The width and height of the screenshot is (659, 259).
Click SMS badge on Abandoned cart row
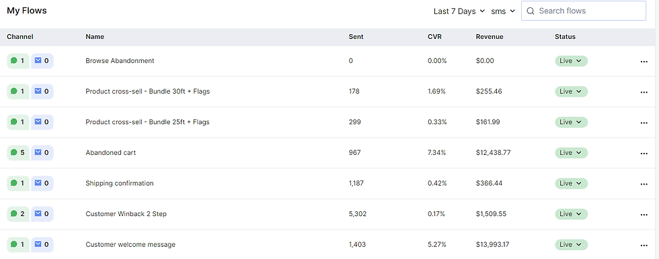click(x=17, y=152)
